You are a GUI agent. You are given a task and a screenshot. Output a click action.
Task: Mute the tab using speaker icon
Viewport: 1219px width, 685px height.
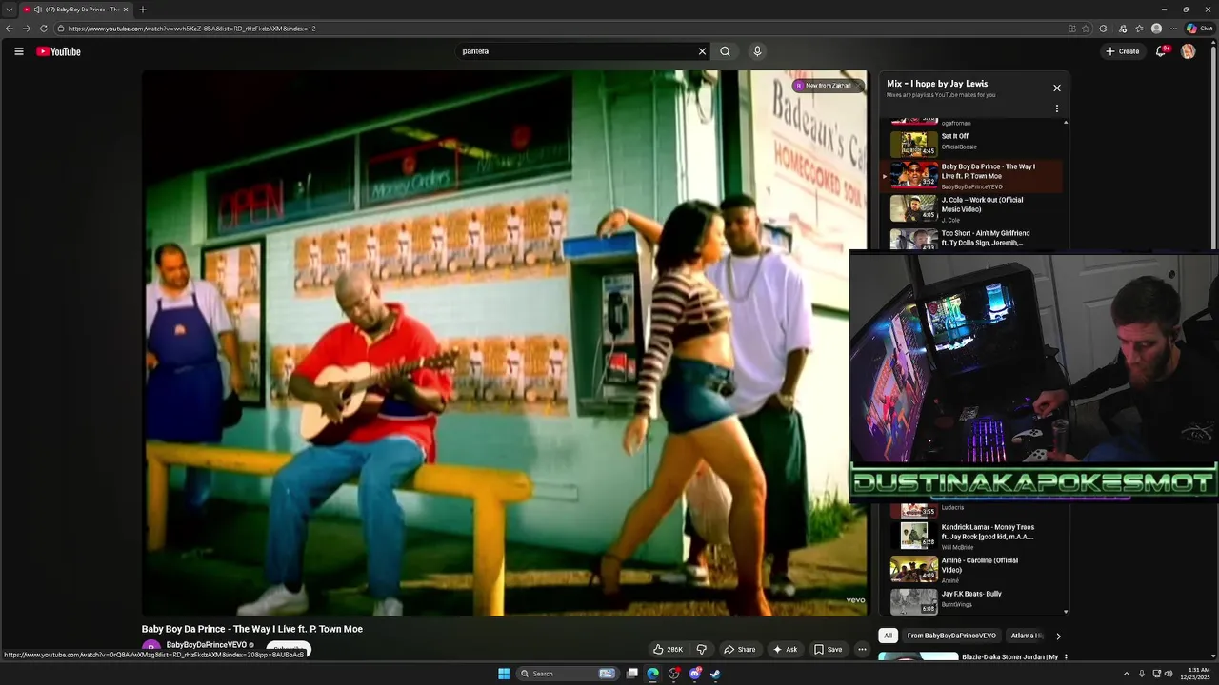pos(37,10)
